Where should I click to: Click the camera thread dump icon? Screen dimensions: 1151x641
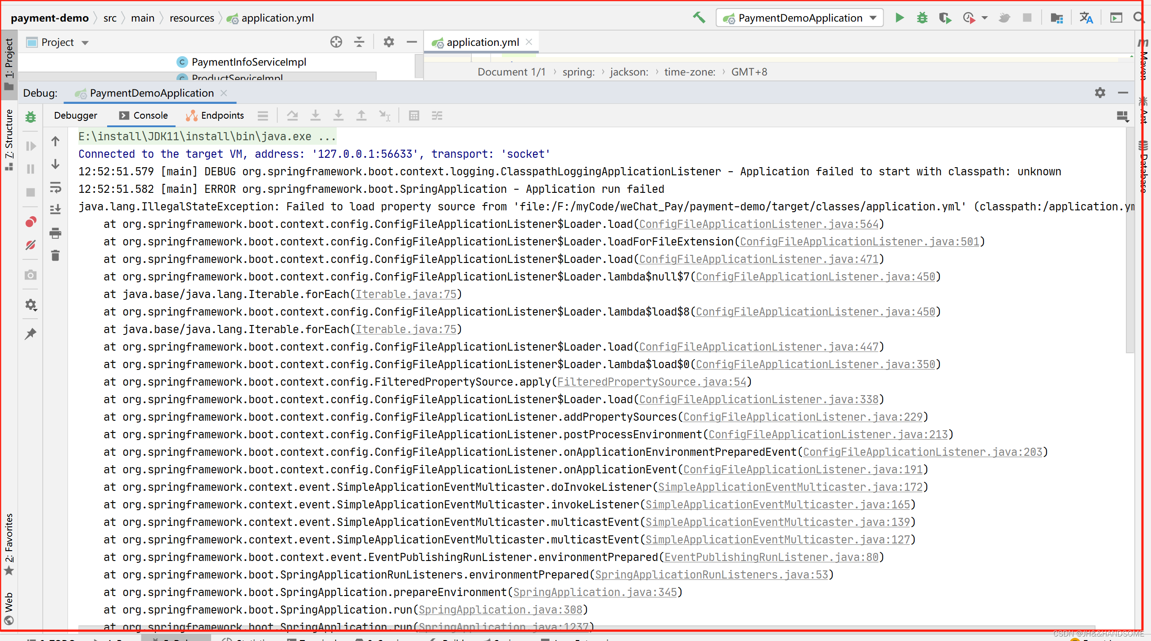coord(31,275)
